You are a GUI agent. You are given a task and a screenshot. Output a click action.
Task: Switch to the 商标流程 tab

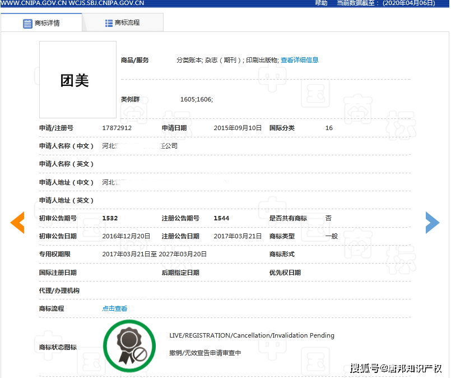[123, 23]
